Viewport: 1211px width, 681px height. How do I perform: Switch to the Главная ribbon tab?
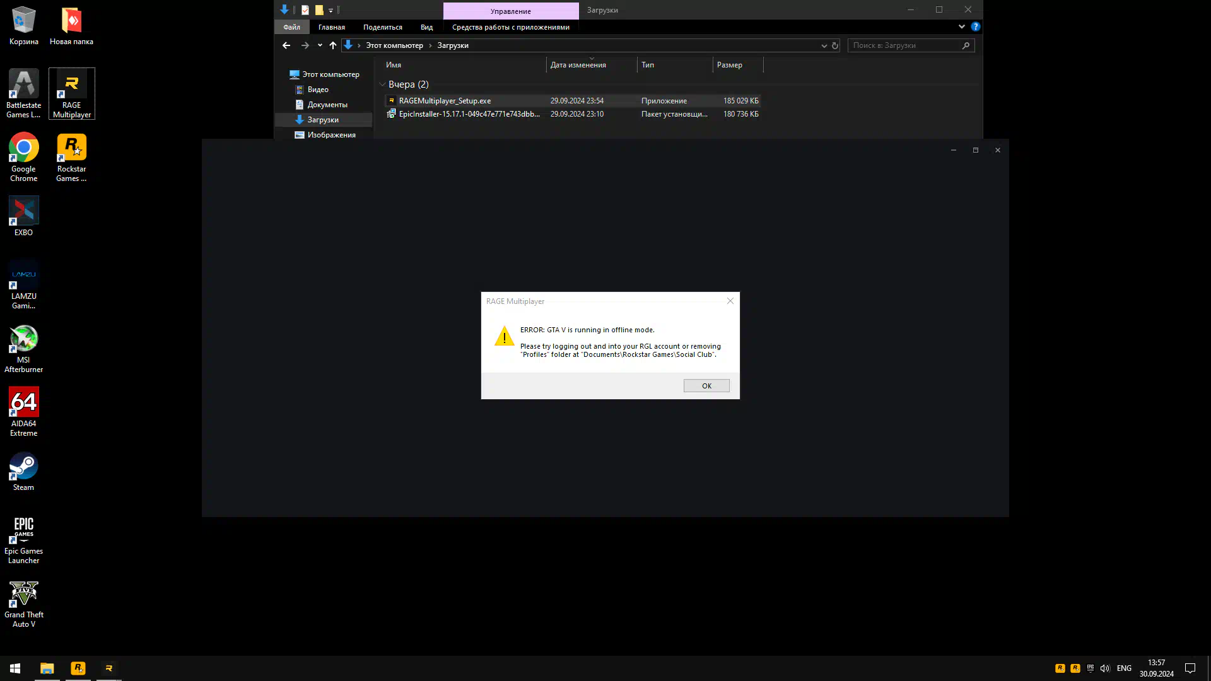coord(332,27)
